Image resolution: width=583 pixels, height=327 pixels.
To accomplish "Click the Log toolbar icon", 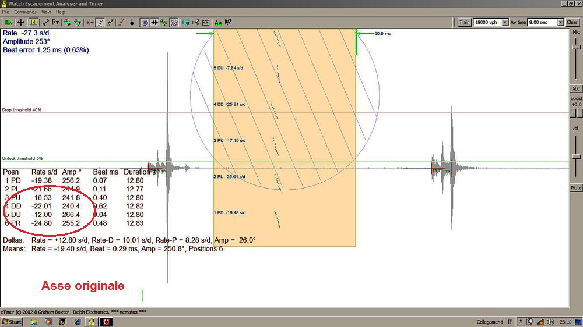I will (x=185, y=22).
